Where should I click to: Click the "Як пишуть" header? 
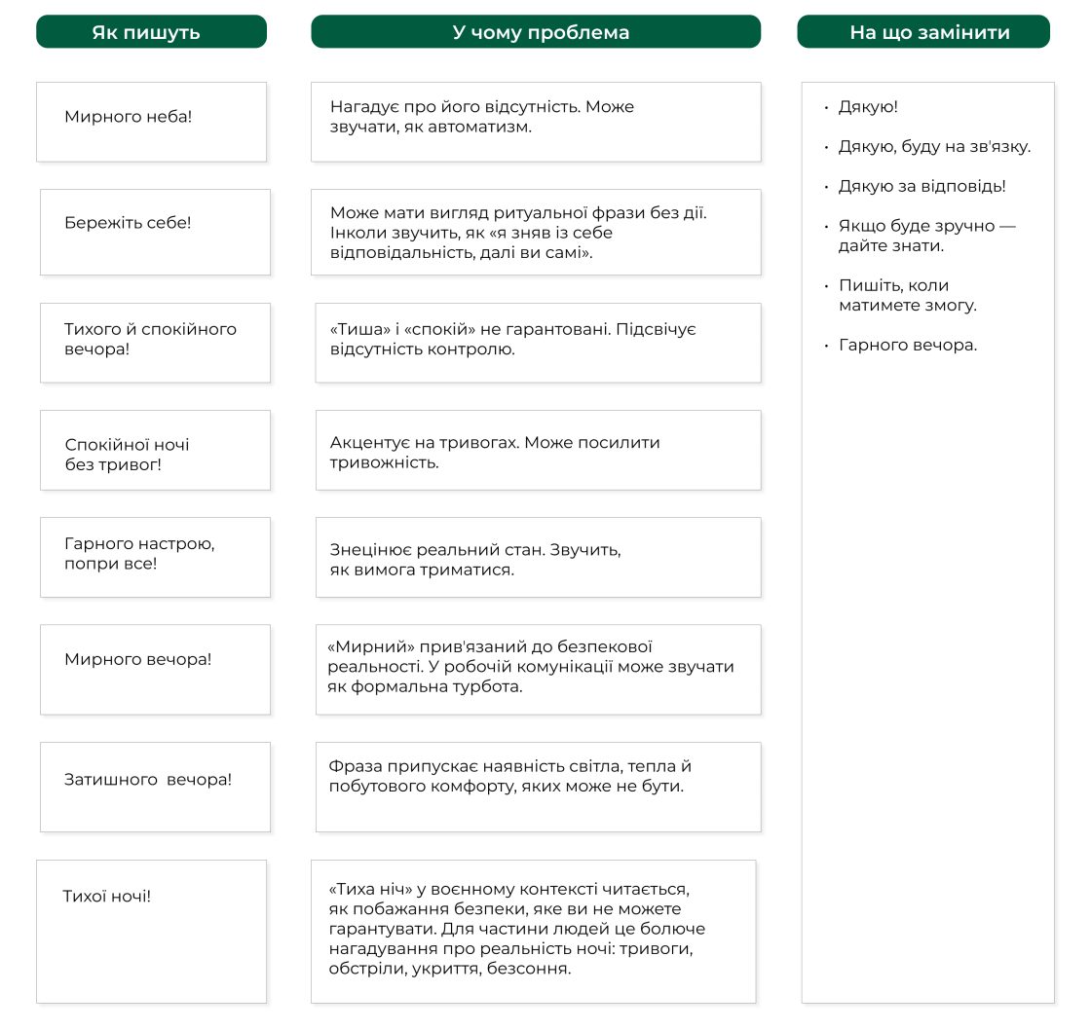151,32
